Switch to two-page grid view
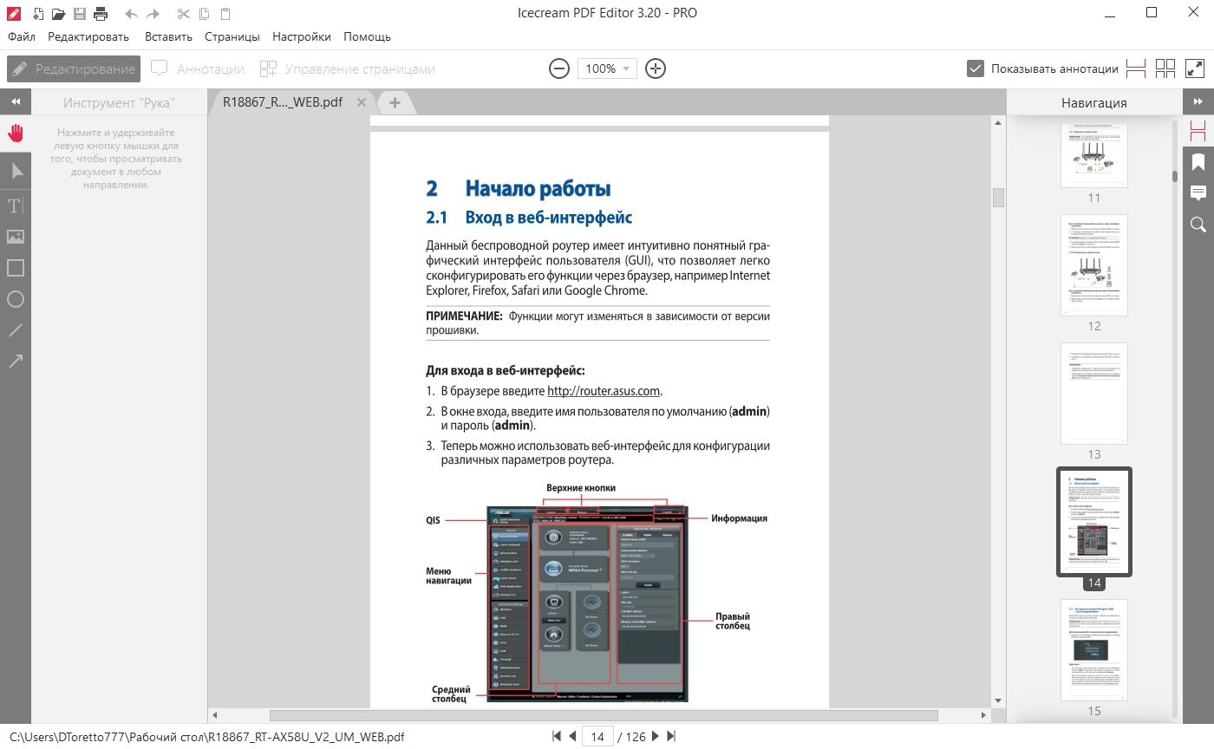1214x749 pixels. [x=1165, y=68]
